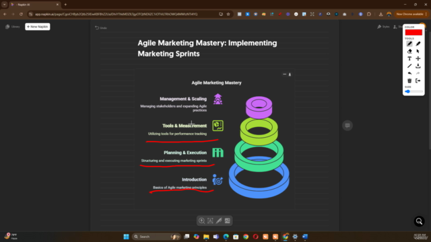The height and width of the screenshot is (242, 431).
Task: Open File Explorer from the taskbar
Action: [206, 237]
